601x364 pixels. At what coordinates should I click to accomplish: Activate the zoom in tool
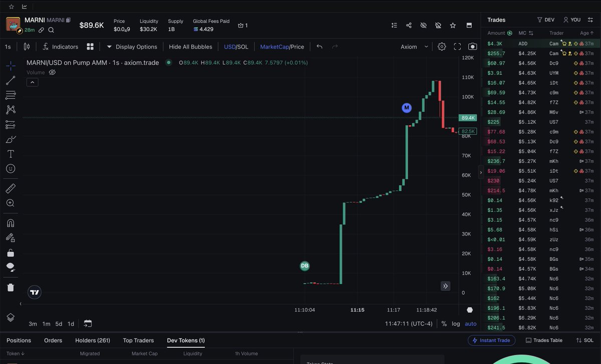click(11, 203)
